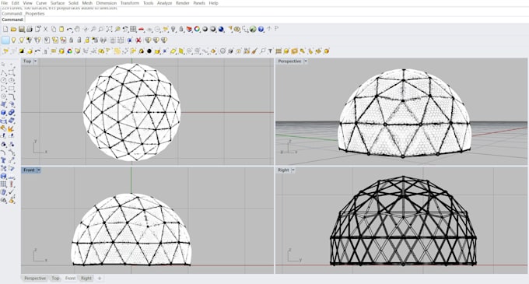The width and height of the screenshot is (529, 284).
Task: Select the Pan hand tool
Action: (77, 30)
